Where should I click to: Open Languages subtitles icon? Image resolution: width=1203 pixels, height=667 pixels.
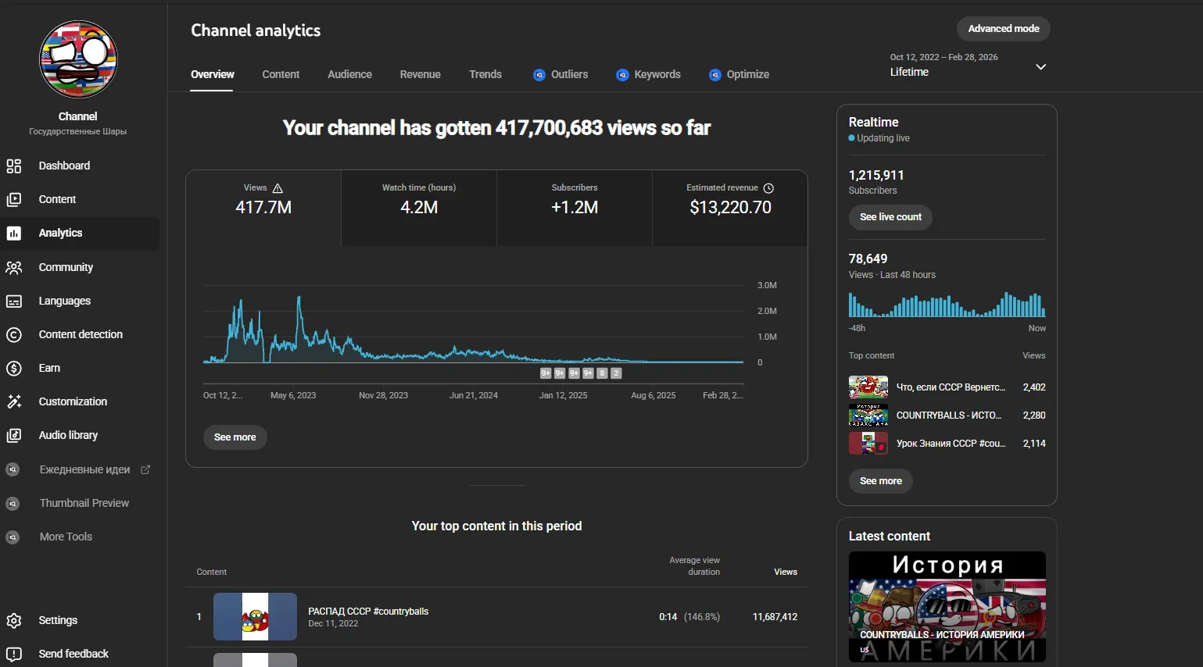click(14, 301)
